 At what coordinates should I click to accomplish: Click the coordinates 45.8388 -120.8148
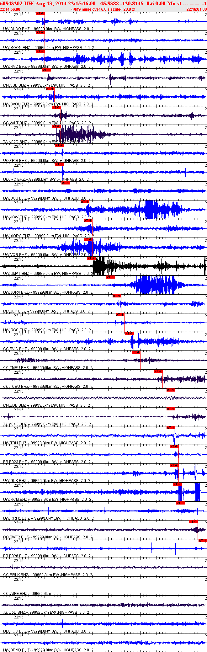[x=122, y=3]
